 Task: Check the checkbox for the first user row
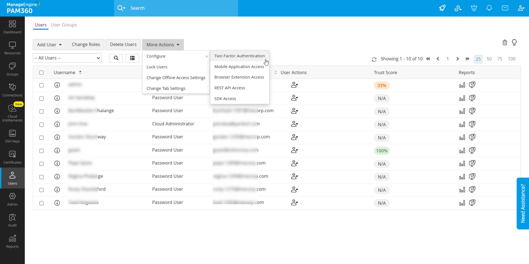pyautogui.click(x=41, y=85)
